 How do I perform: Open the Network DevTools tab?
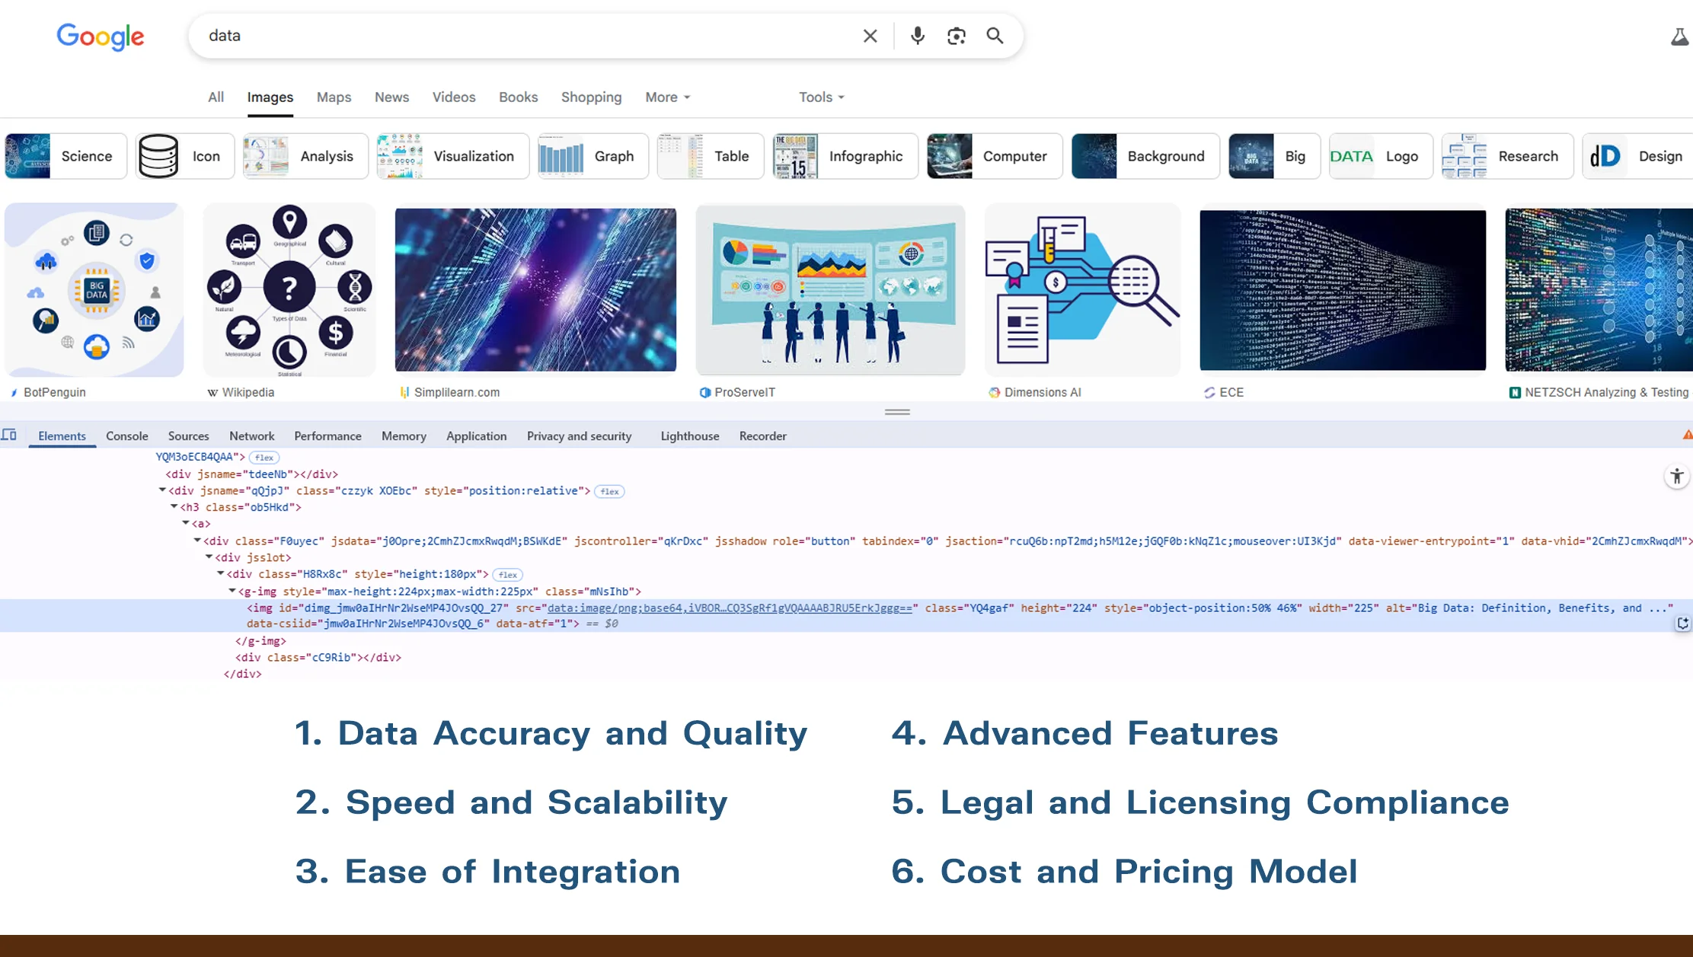pyautogui.click(x=251, y=436)
